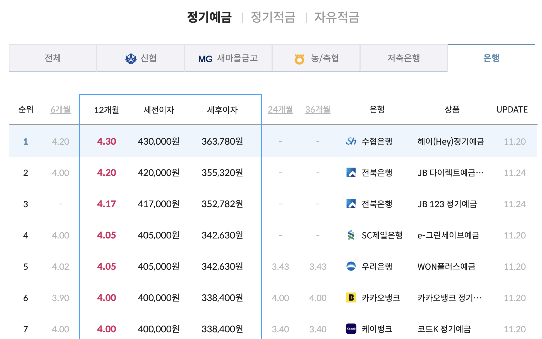Click the 전북은행 logo in row 3
This screenshot has height=339, width=542.
click(x=351, y=204)
